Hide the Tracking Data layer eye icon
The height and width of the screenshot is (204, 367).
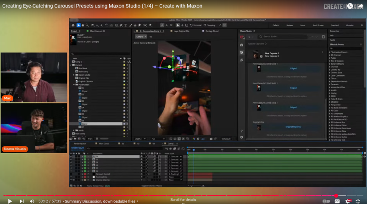71,177
